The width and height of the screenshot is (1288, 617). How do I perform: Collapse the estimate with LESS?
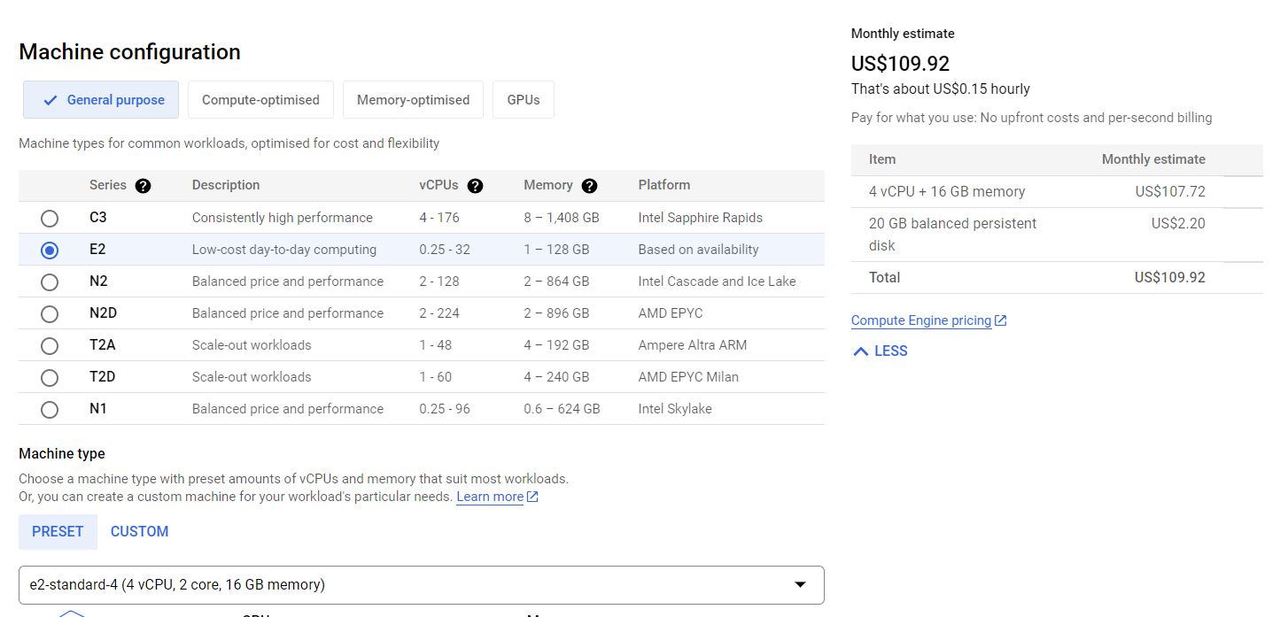click(x=890, y=351)
